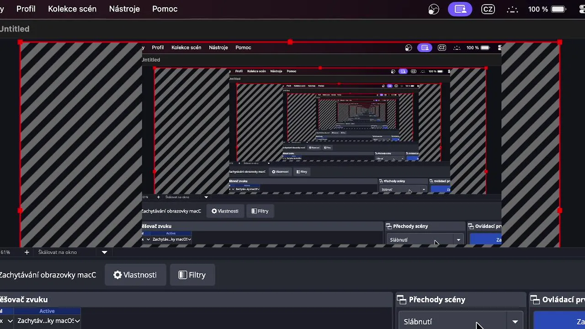Click Nástroje inside the captured preview image
Viewport: 585px width, 329px height.
(x=218, y=48)
